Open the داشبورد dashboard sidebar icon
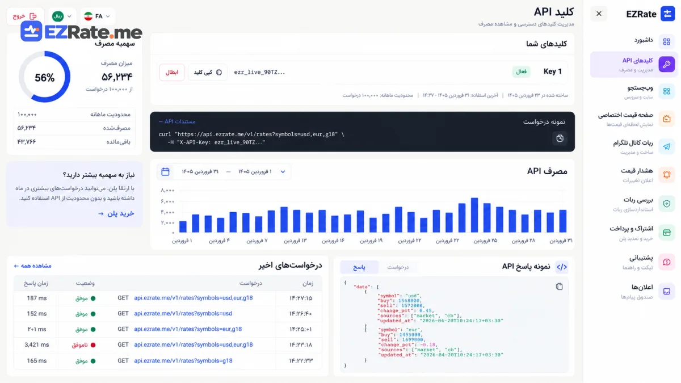681x383 pixels. click(667, 40)
